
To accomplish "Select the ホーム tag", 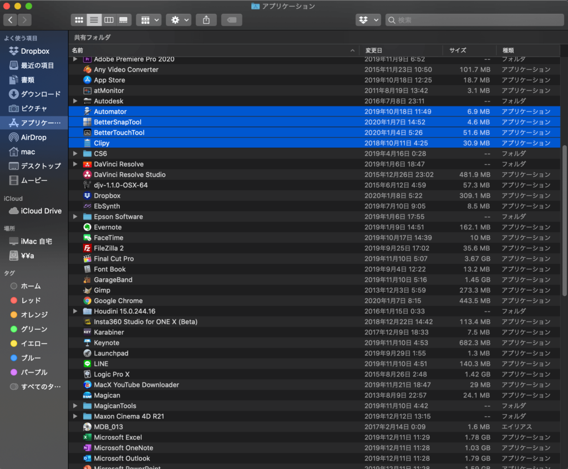I will tap(34, 286).
